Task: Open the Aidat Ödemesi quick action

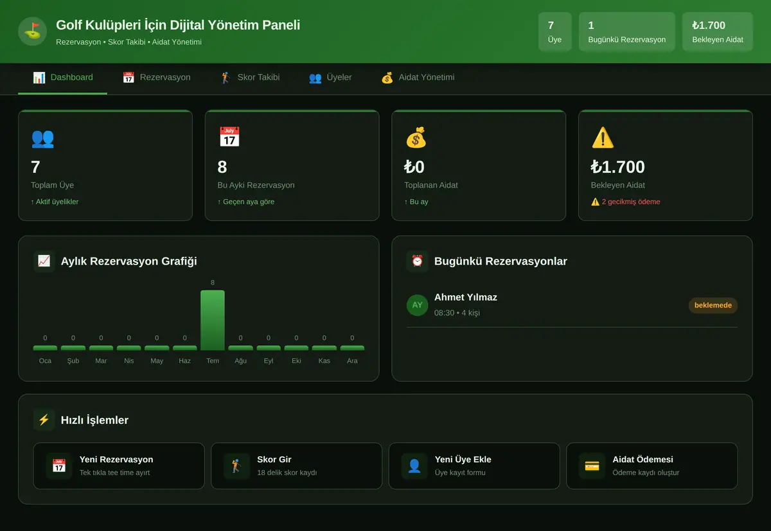Action: 651,466
